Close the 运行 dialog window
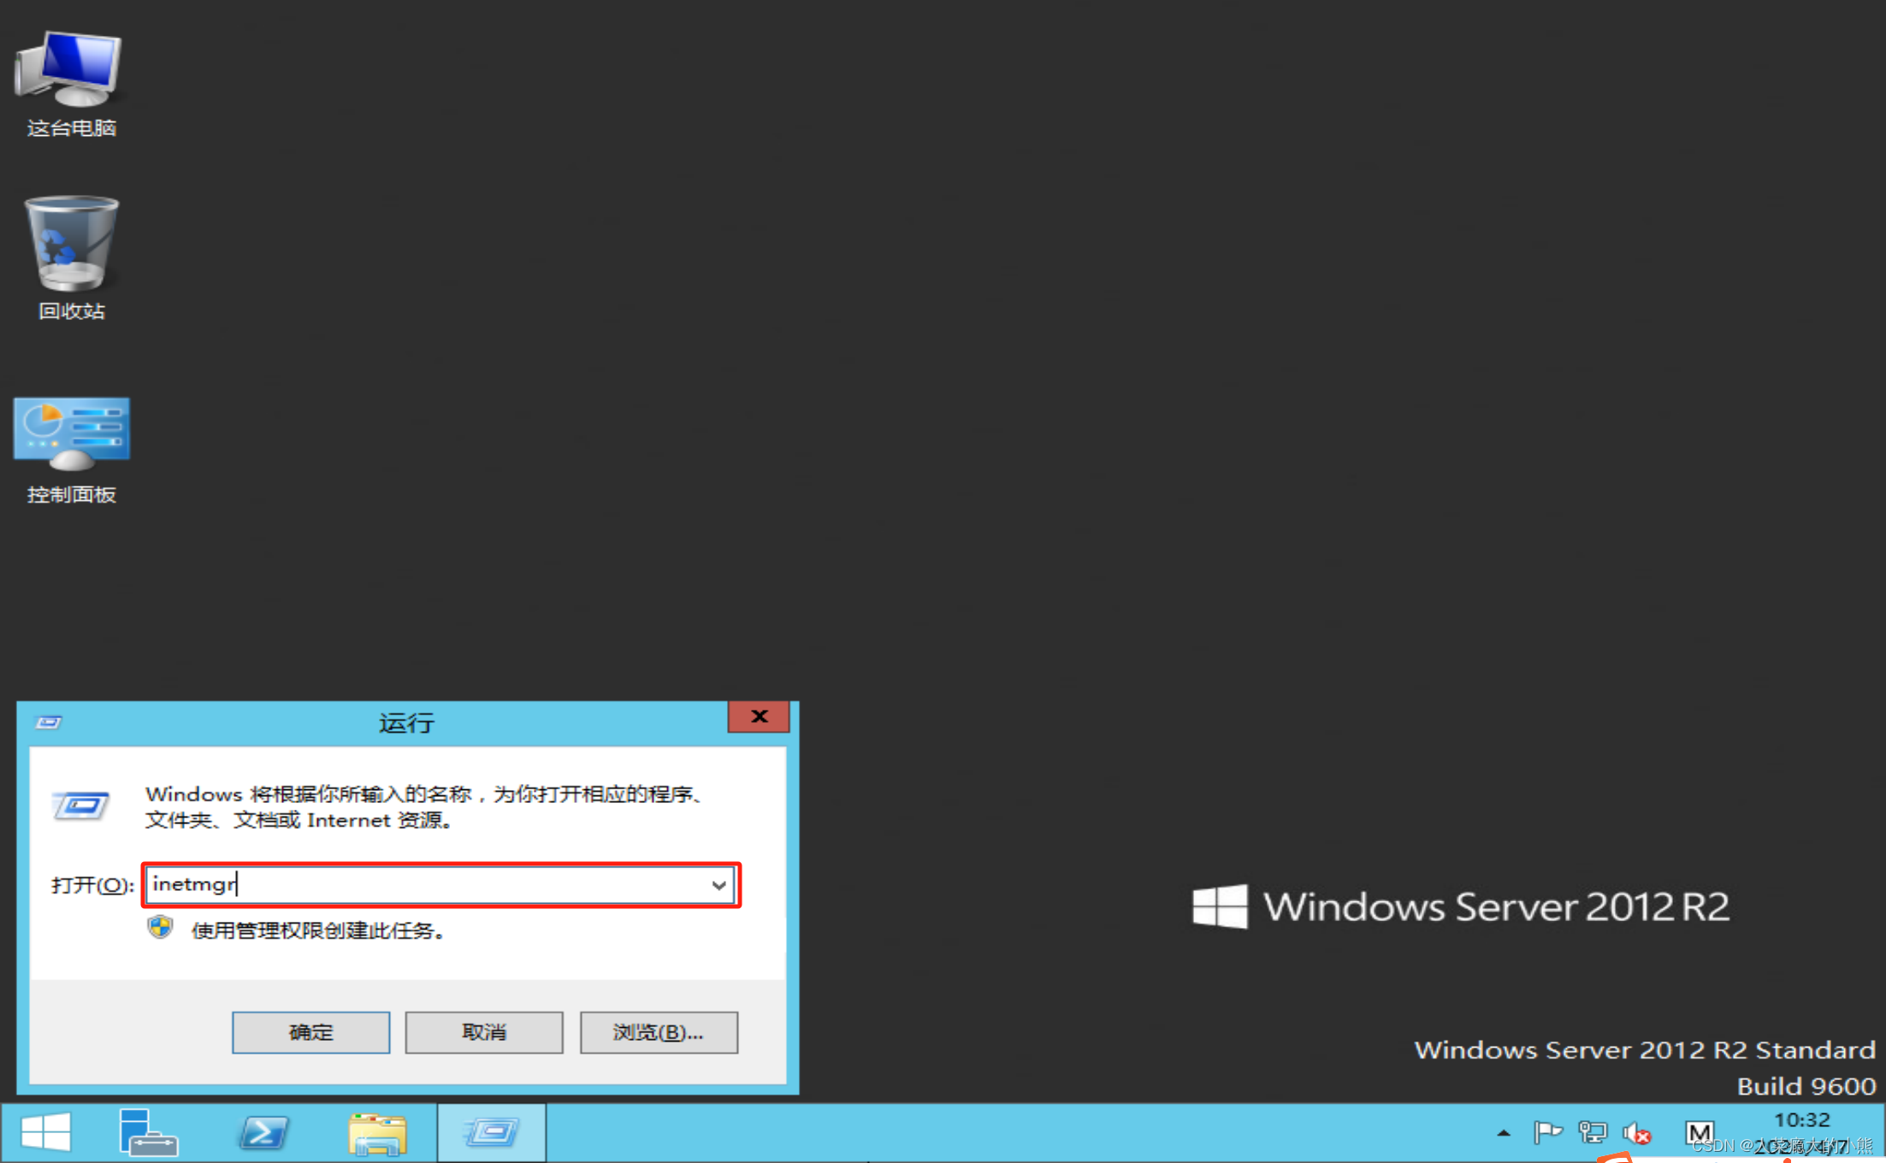The image size is (1886, 1163). 759,717
